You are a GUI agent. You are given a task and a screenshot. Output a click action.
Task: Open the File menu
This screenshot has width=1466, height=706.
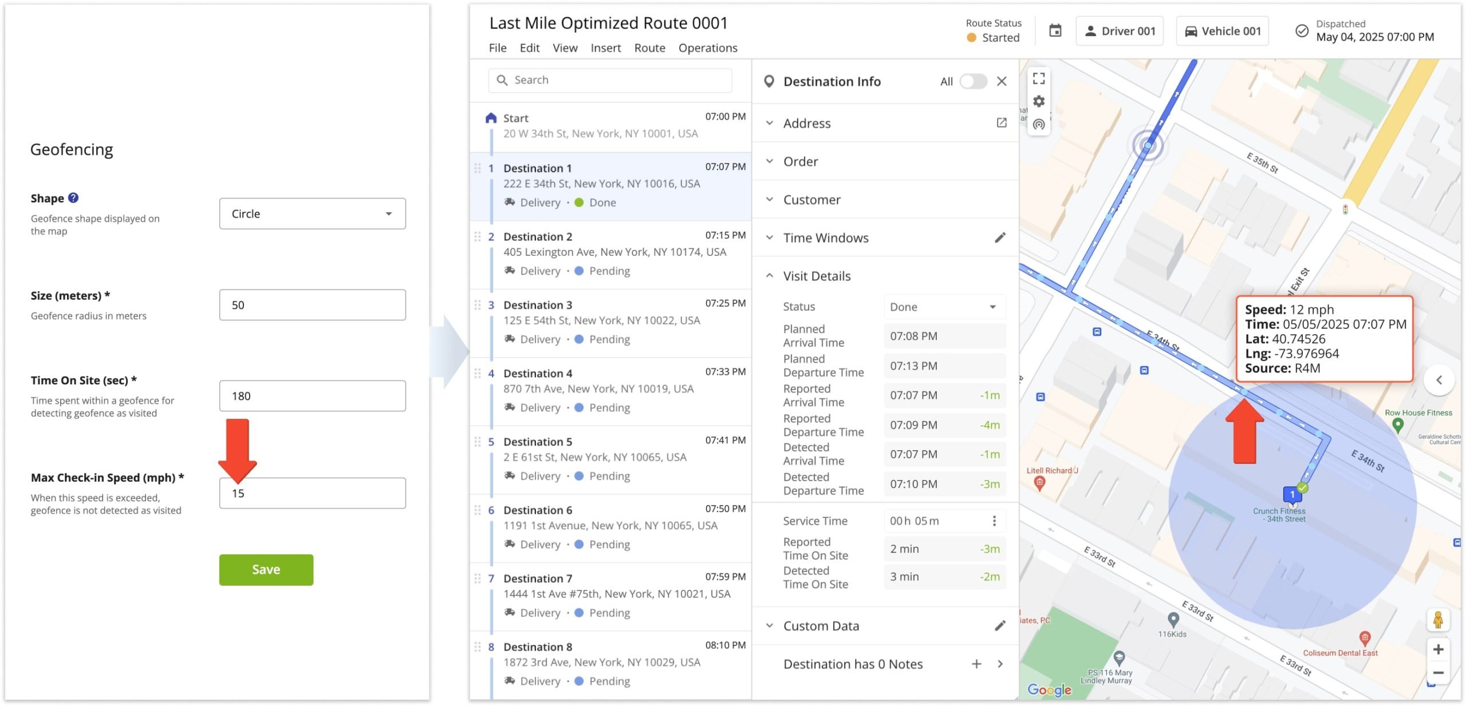pos(497,48)
